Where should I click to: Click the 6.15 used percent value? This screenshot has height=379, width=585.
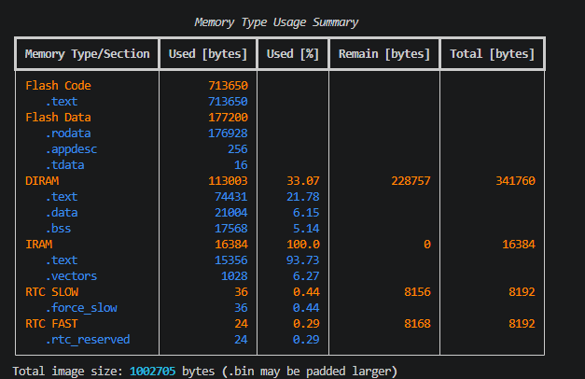306,213
